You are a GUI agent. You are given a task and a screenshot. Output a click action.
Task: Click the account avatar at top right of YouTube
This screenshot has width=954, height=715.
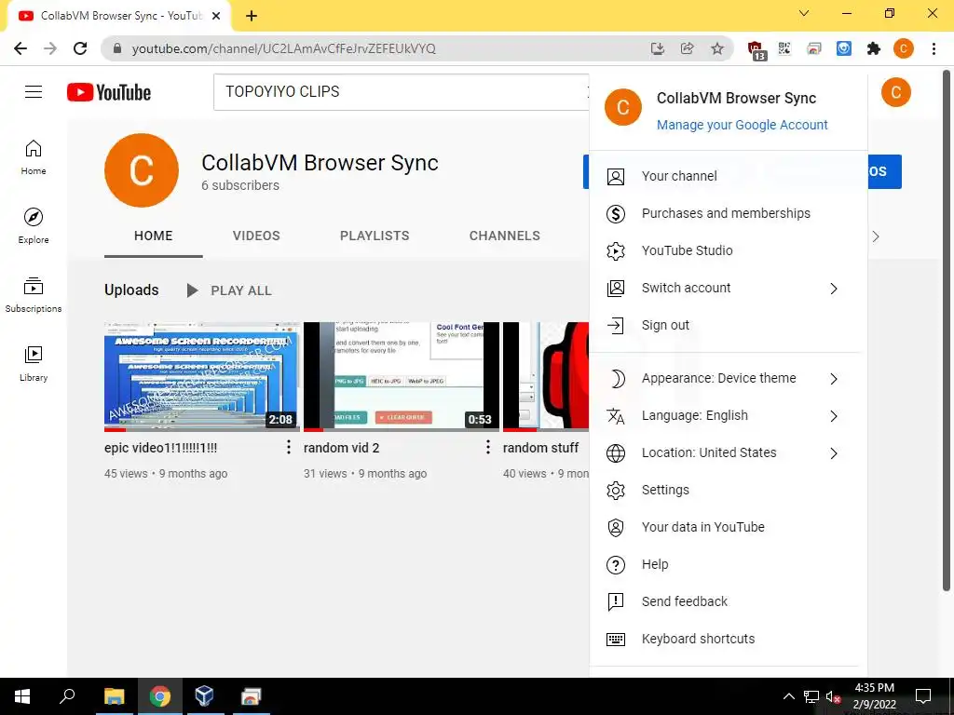(895, 92)
